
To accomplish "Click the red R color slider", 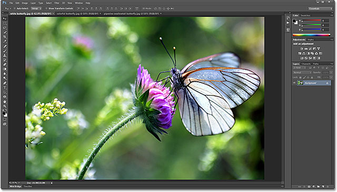I will coord(311,21).
